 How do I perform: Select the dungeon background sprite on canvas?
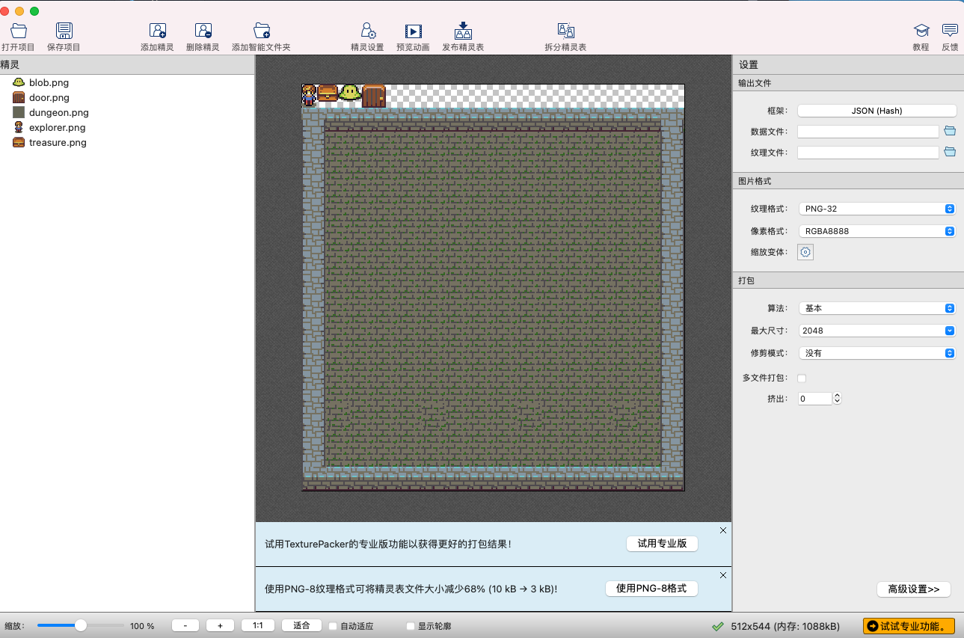pos(493,299)
